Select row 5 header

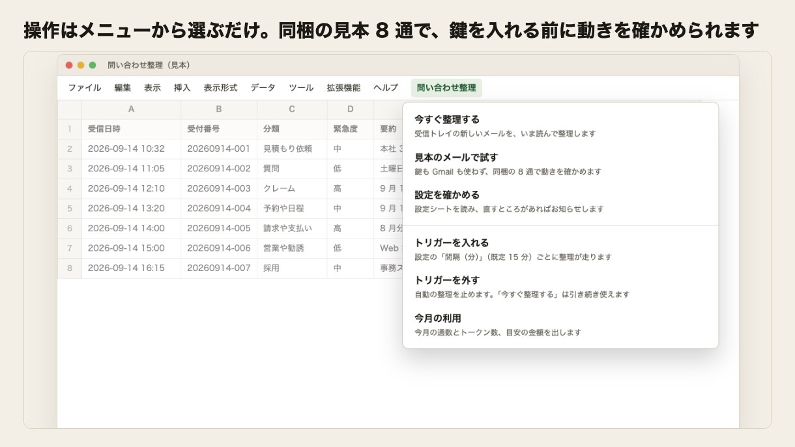point(70,209)
